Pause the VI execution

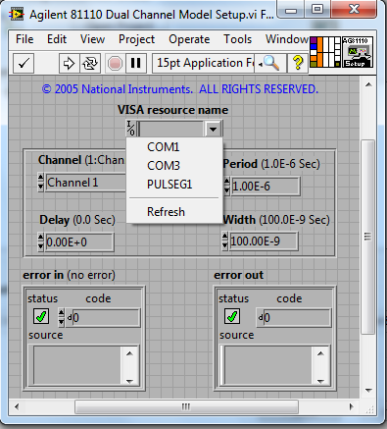point(135,63)
